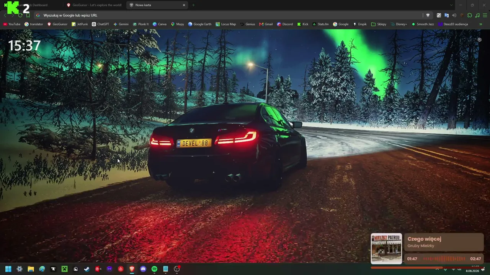Close the Nowa karta tab
Screen dimensions: 490x275
point(184,5)
